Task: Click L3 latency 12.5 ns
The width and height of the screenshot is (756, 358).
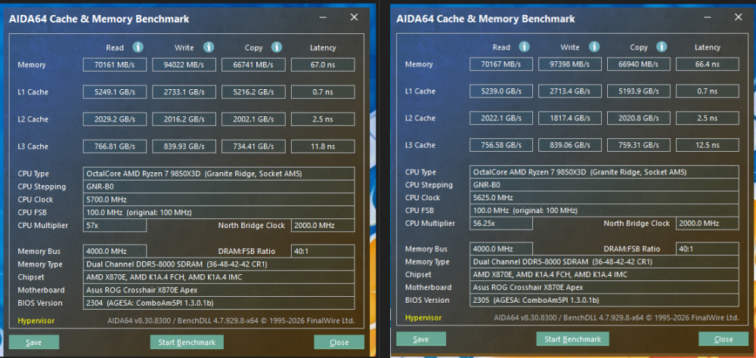Action: [x=708, y=145]
